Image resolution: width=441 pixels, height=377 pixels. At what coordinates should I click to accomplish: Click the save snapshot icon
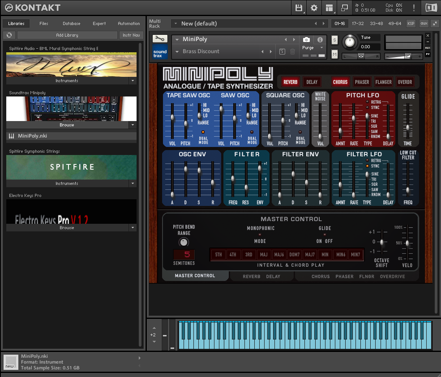(x=282, y=51)
